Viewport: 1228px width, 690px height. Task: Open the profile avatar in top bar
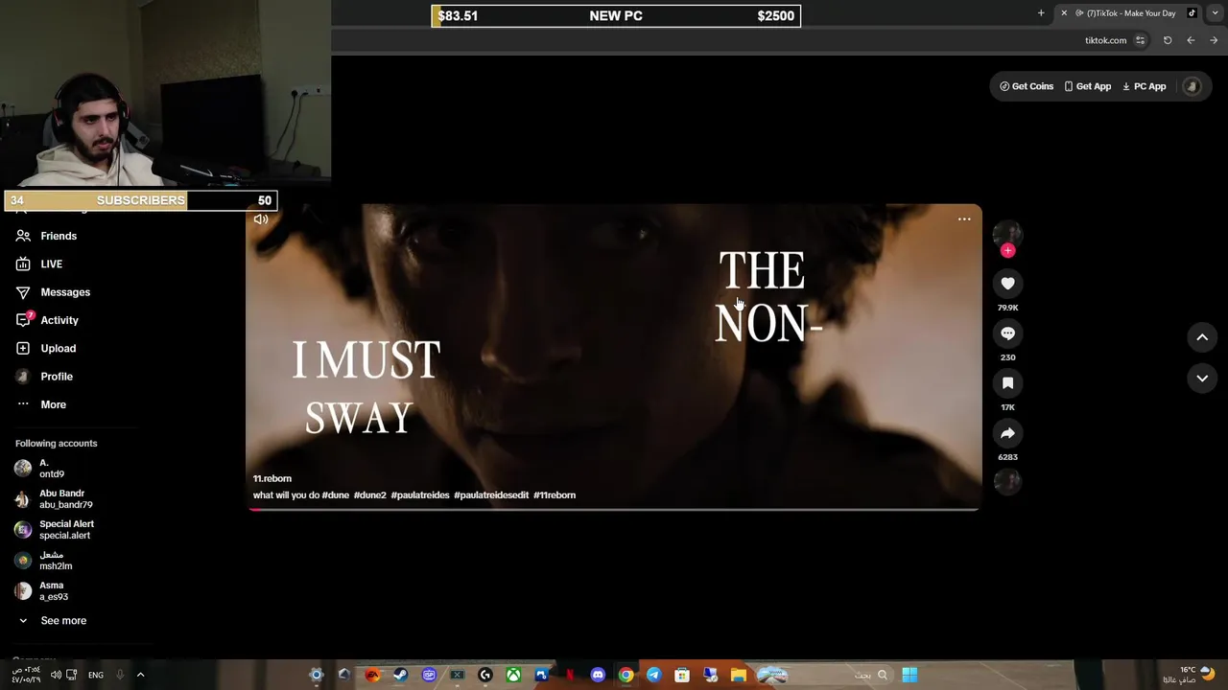pos(1193,86)
